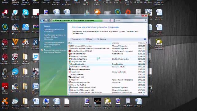This screenshot has width=197, height=111.
Task: Launch avast! Free Antivirus desktop shortcut
Action: 5,103
